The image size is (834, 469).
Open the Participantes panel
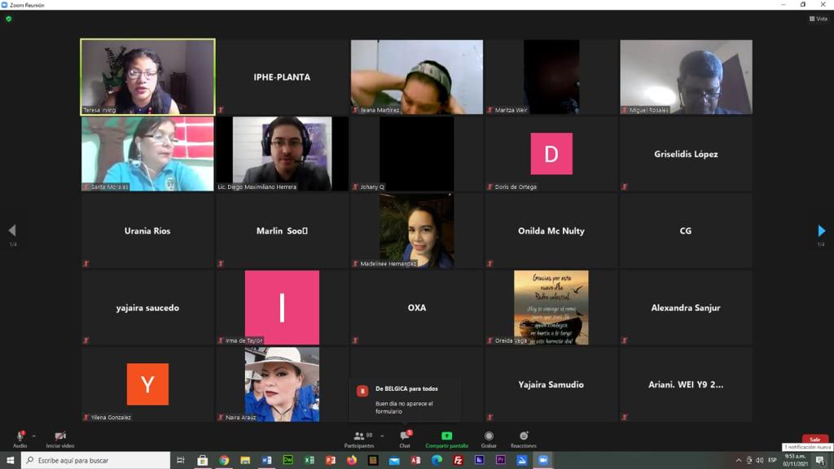pyautogui.click(x=359, y=439)
